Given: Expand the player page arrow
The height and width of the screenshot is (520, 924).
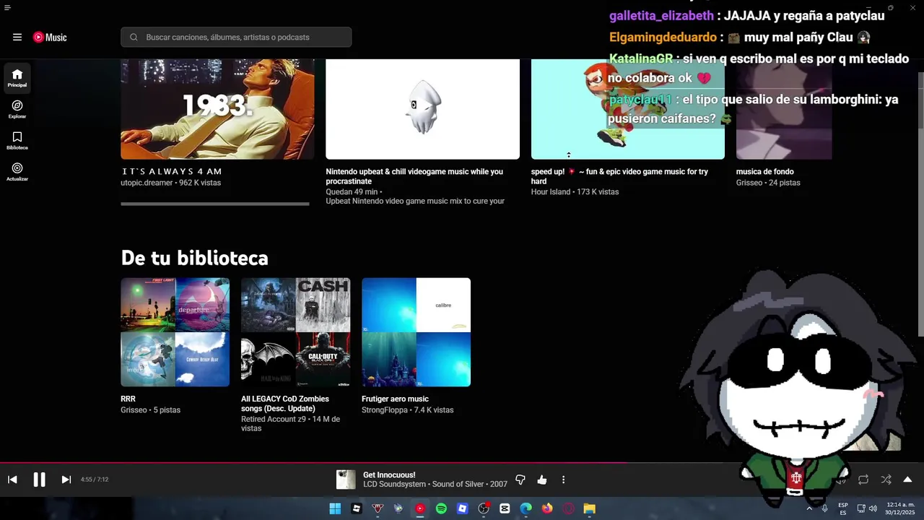Looking at the screenshot, I should (907, 480).
